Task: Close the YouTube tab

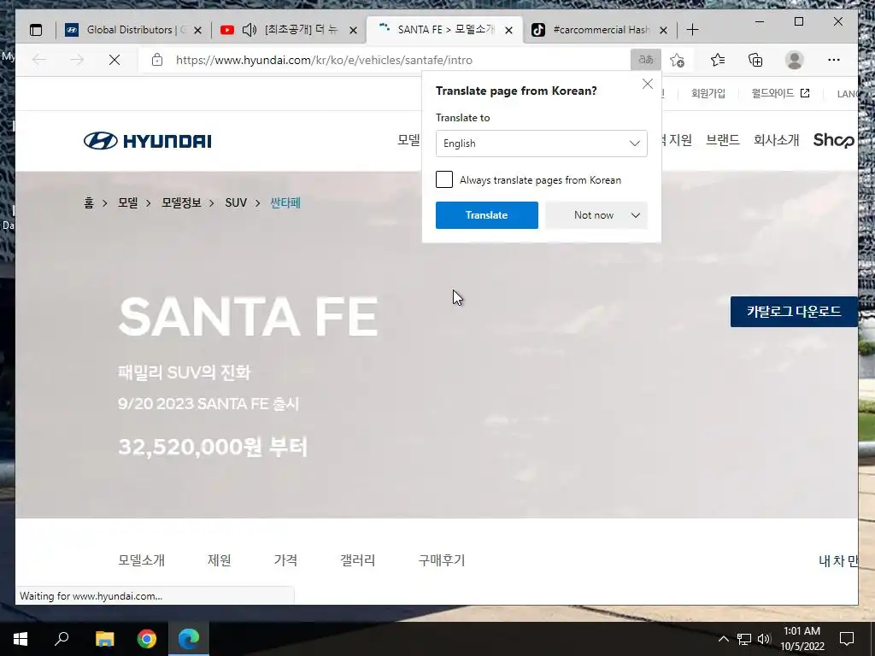Action: point(353,30)
